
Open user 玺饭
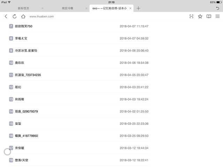(x=18, y=124)
